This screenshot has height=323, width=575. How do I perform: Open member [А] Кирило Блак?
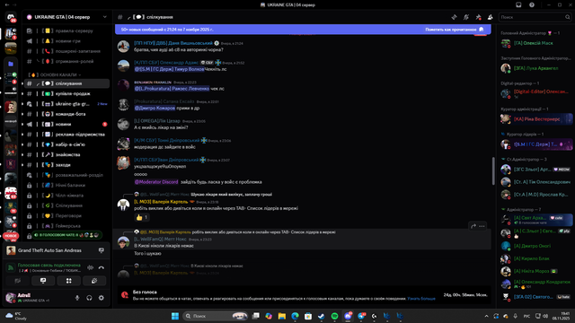point(536,258)
